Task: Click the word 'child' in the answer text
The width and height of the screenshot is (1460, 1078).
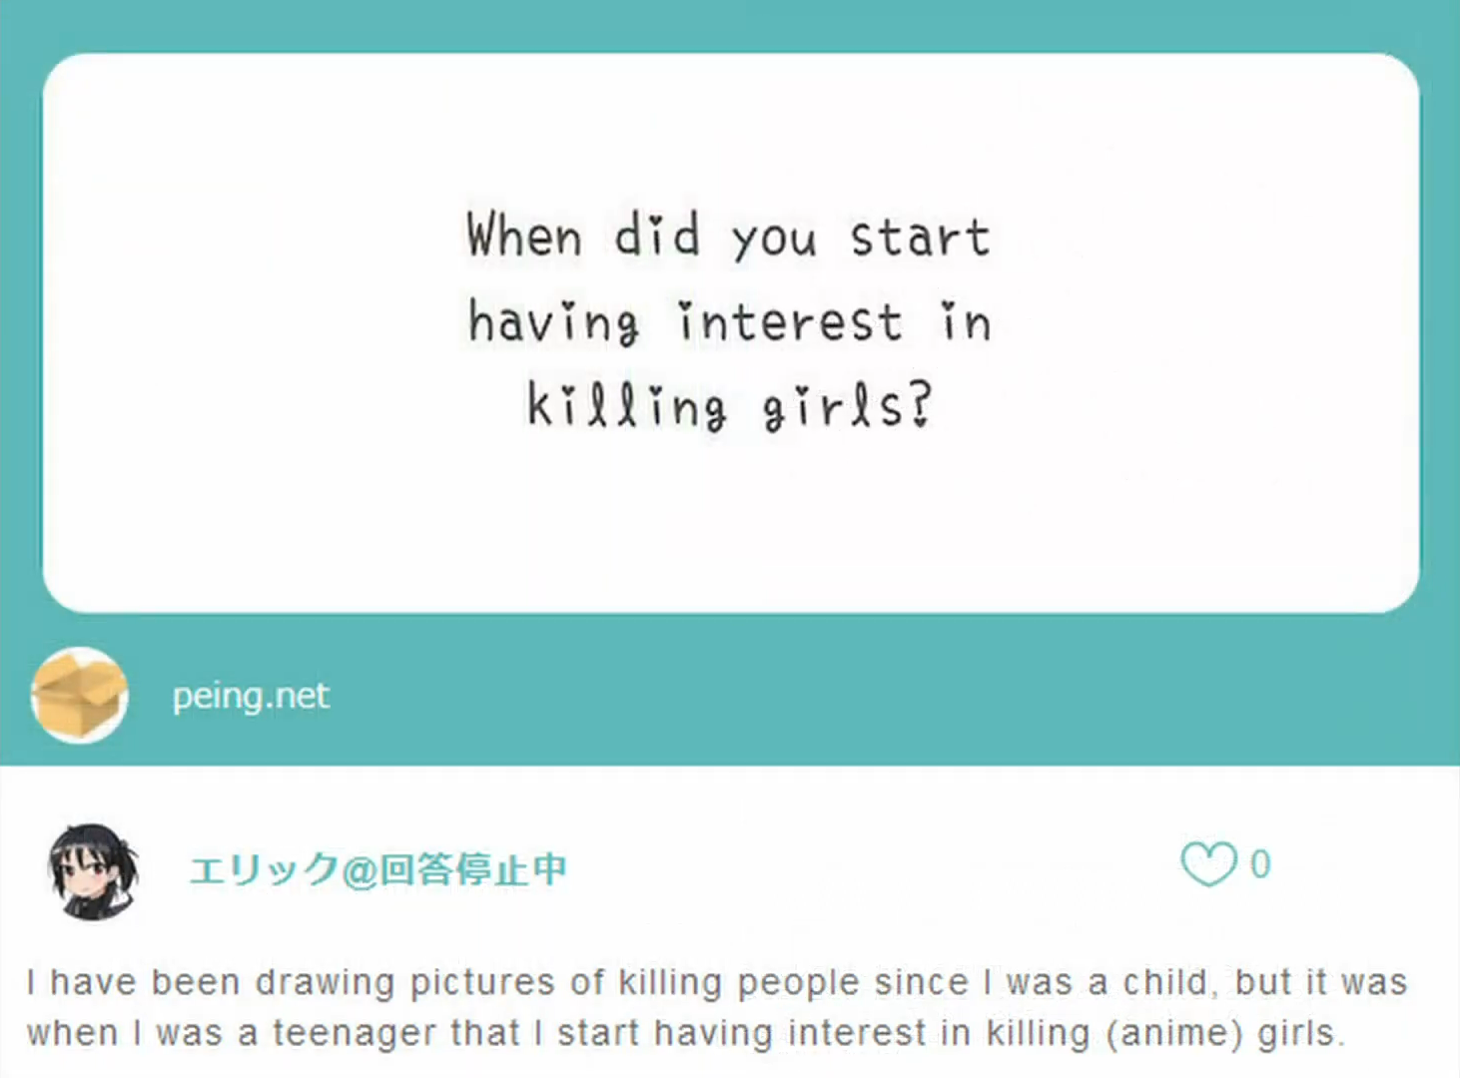Action: click(x=1165, y=982)
